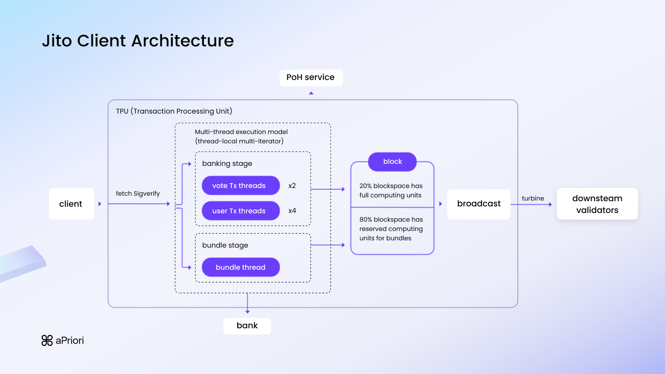Toggle the vote Tx threads pill
This screenshot has width=665, height=374.
pos(240,185)
